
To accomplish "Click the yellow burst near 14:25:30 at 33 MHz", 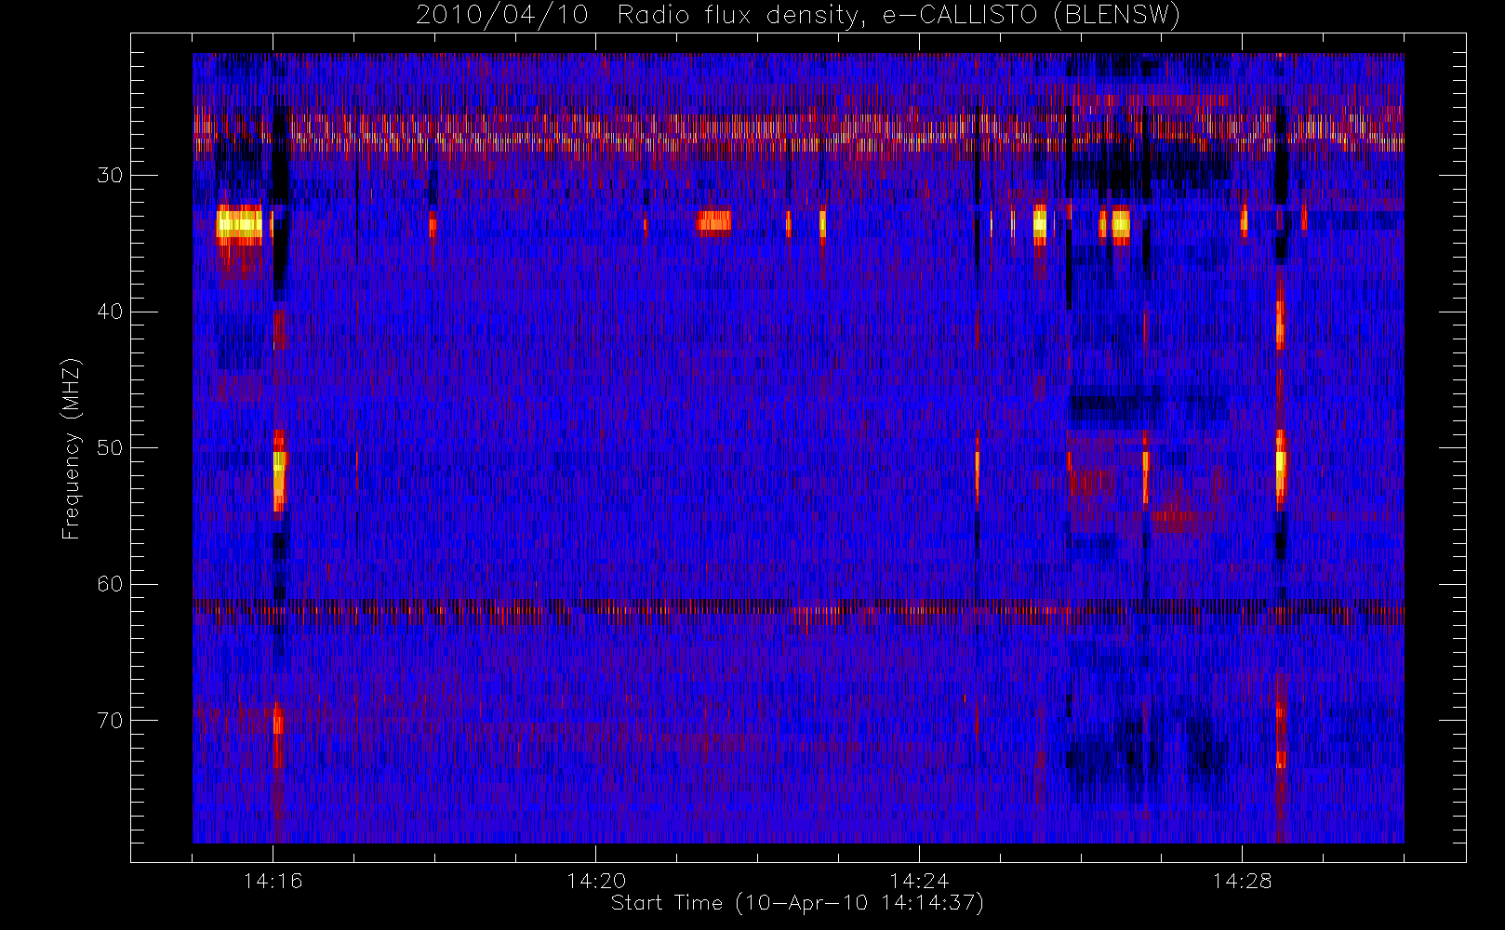I will tap(1040, 224).
